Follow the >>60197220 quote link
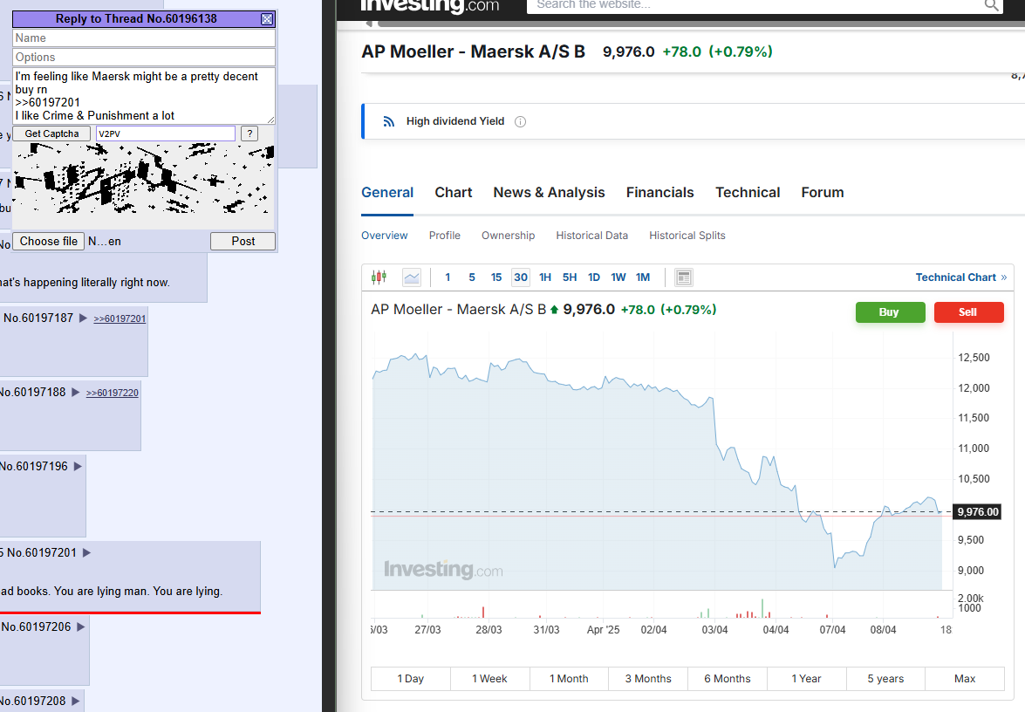The width and height of the screenshot is (1025, 712). (113, 393)
